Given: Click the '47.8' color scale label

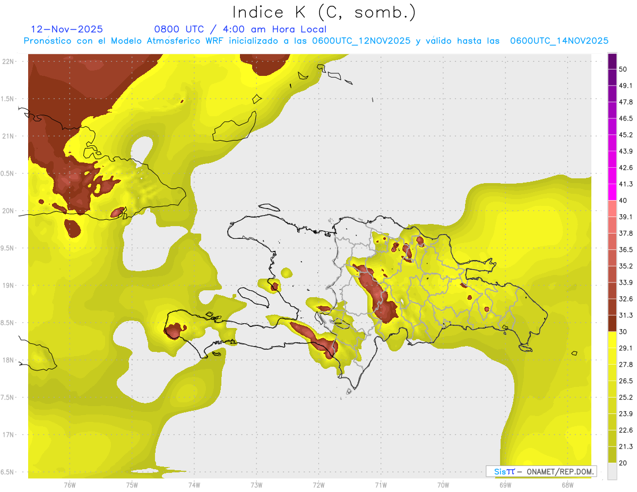Looking at the screenshot, I should 626,102.
